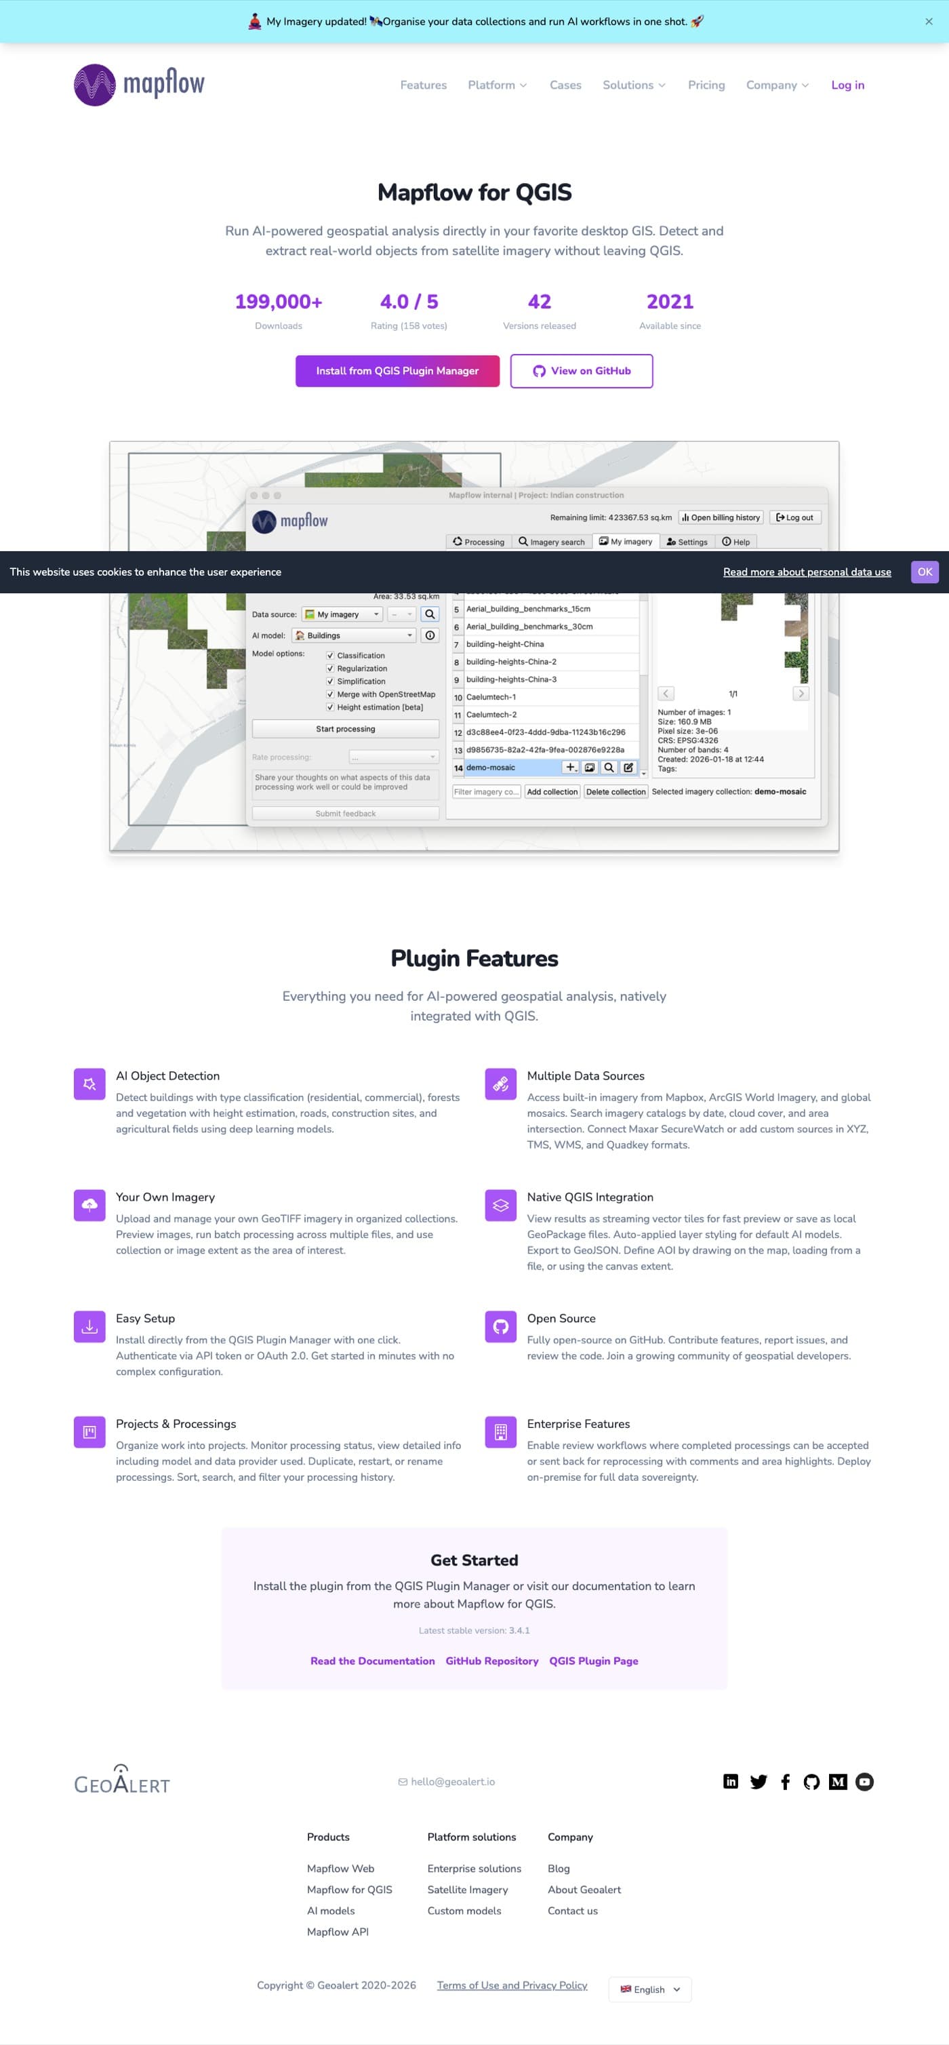Click the Open Source GitHub feature icon
Image resolution: width=949 pixels, height=2045 pixels.
click(x=501, y=1326)
